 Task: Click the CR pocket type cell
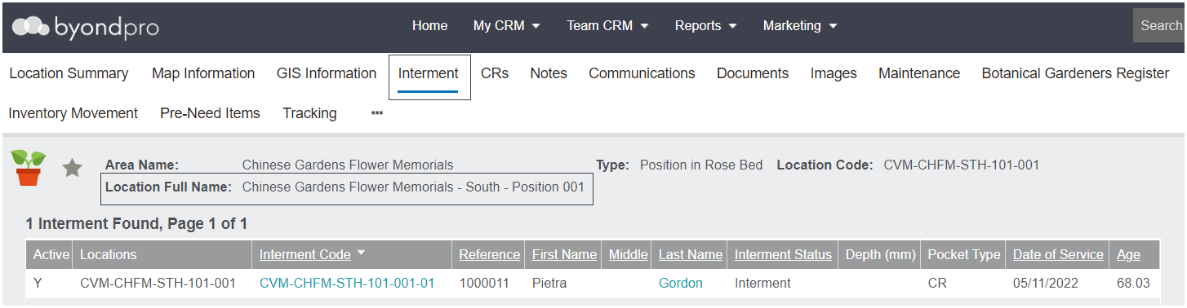pyautogui.click(x=937, y=283)
